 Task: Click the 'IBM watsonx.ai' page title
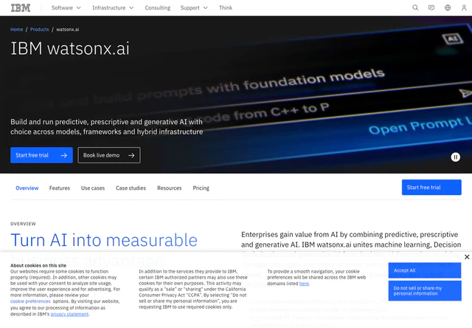[70, 48]
